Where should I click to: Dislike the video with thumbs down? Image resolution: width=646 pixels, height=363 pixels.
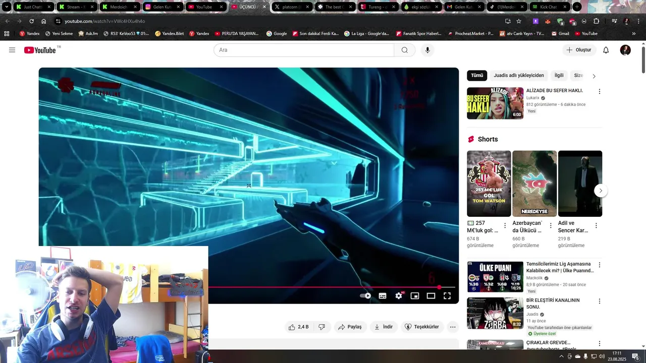(321, 327)
